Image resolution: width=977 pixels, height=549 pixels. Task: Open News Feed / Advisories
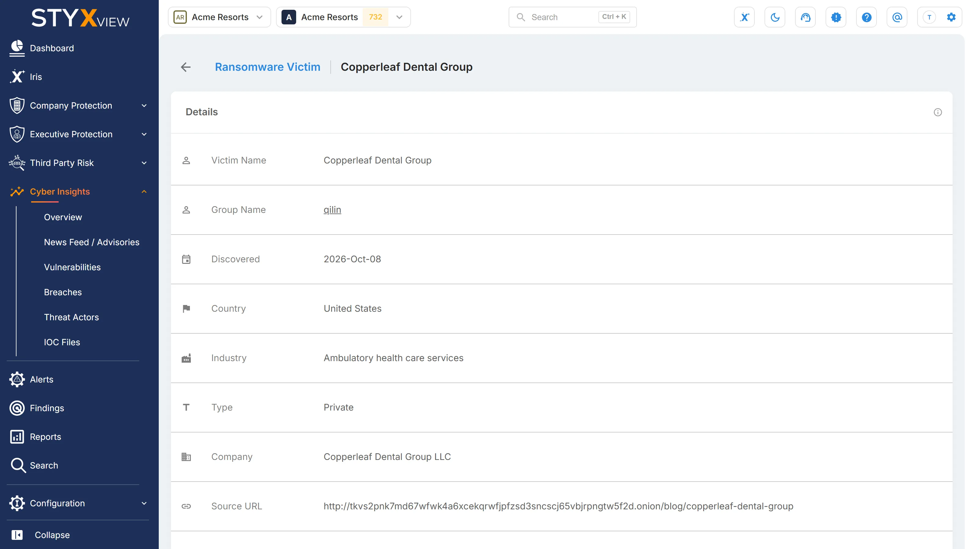pos(91,242)
